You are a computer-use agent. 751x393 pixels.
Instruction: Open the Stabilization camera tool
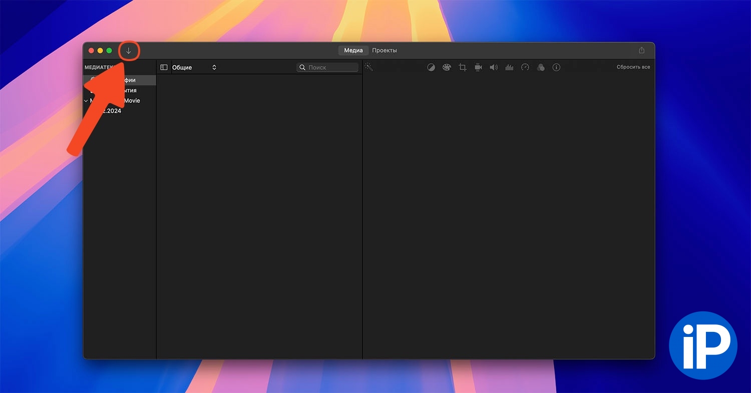478,67
